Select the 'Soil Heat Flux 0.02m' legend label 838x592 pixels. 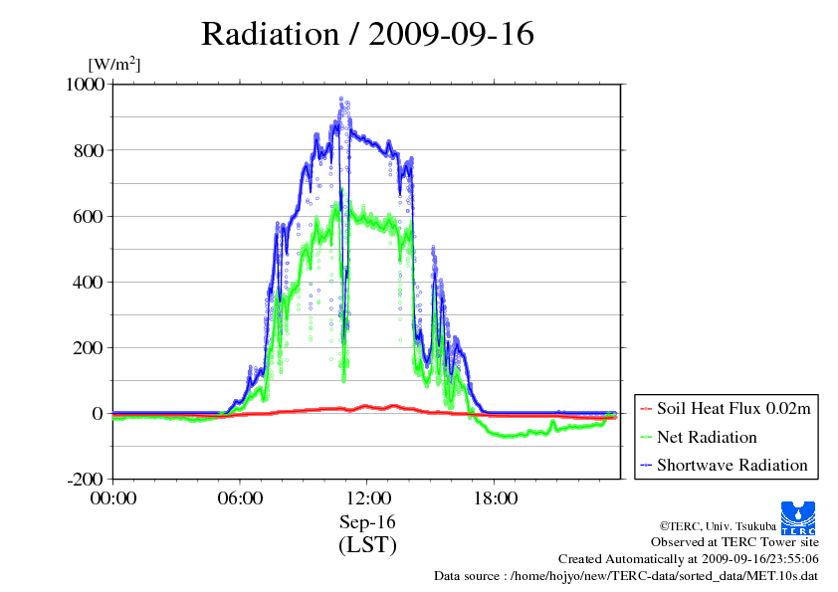click(x=733, y=409)
